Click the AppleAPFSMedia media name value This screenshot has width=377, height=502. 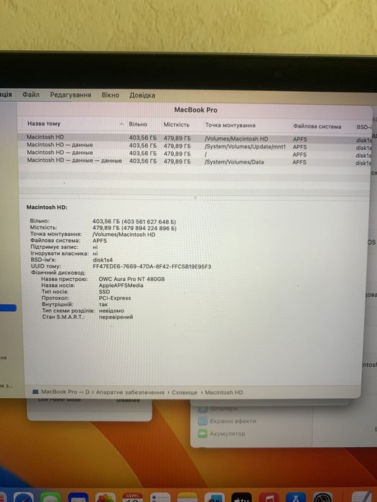(x=121, y=285)
